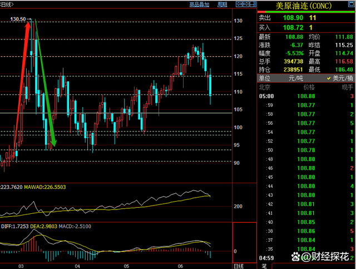Click the DEA:2.9803 indicator label
Image resolution: width=356 pixels, height=269 pixels.
click(43, 227)
